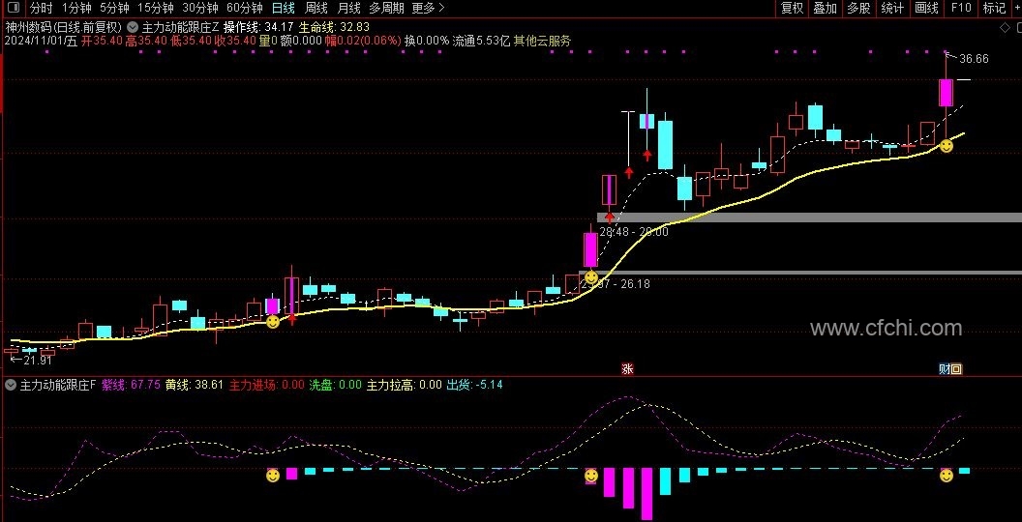Select the 30分钟 period tab
This screenshot has width=1022, height=522.
(199, 8)
